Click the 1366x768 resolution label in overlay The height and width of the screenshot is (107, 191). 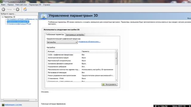click(x=164, y=106)
